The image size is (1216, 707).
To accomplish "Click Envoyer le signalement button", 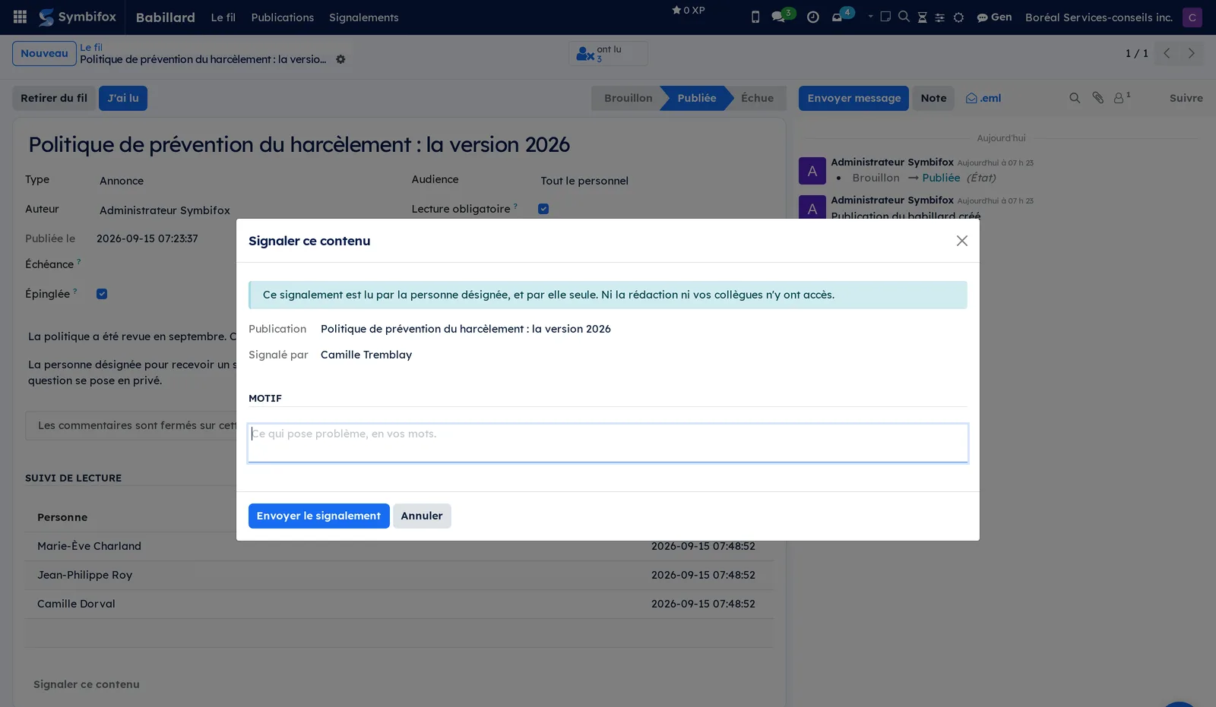I will pyautogui.click(x=318, y=516).
